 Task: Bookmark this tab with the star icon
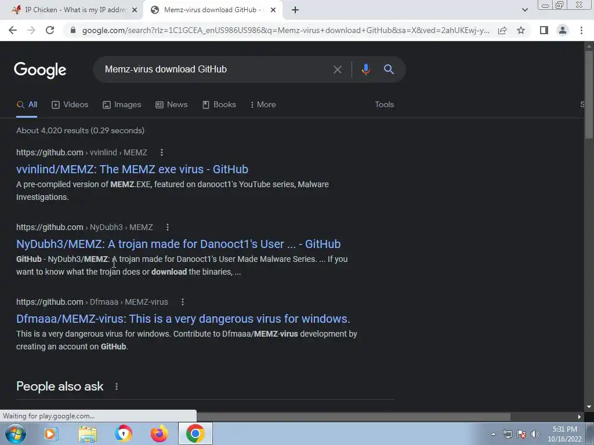(x=521, y=30)
